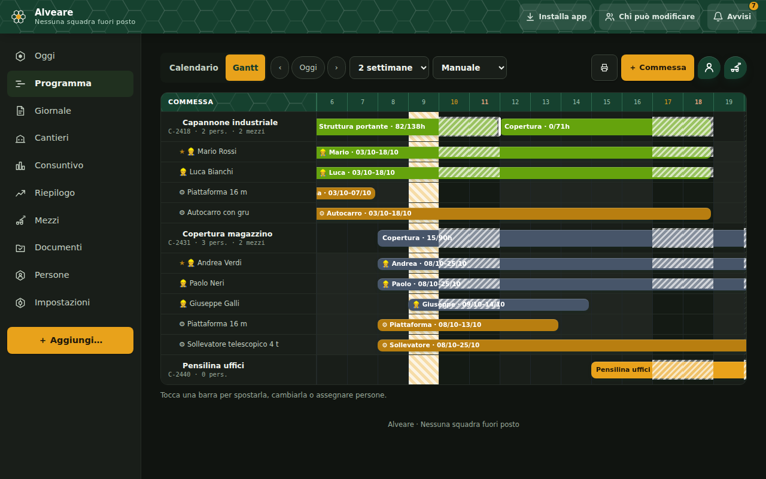Click the Consuntivo chart icon
766x479 pixels.
point(20,166)
